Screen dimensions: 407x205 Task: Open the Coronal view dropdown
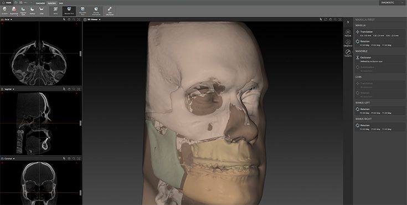pyautogui.click(x=13, y=158)
